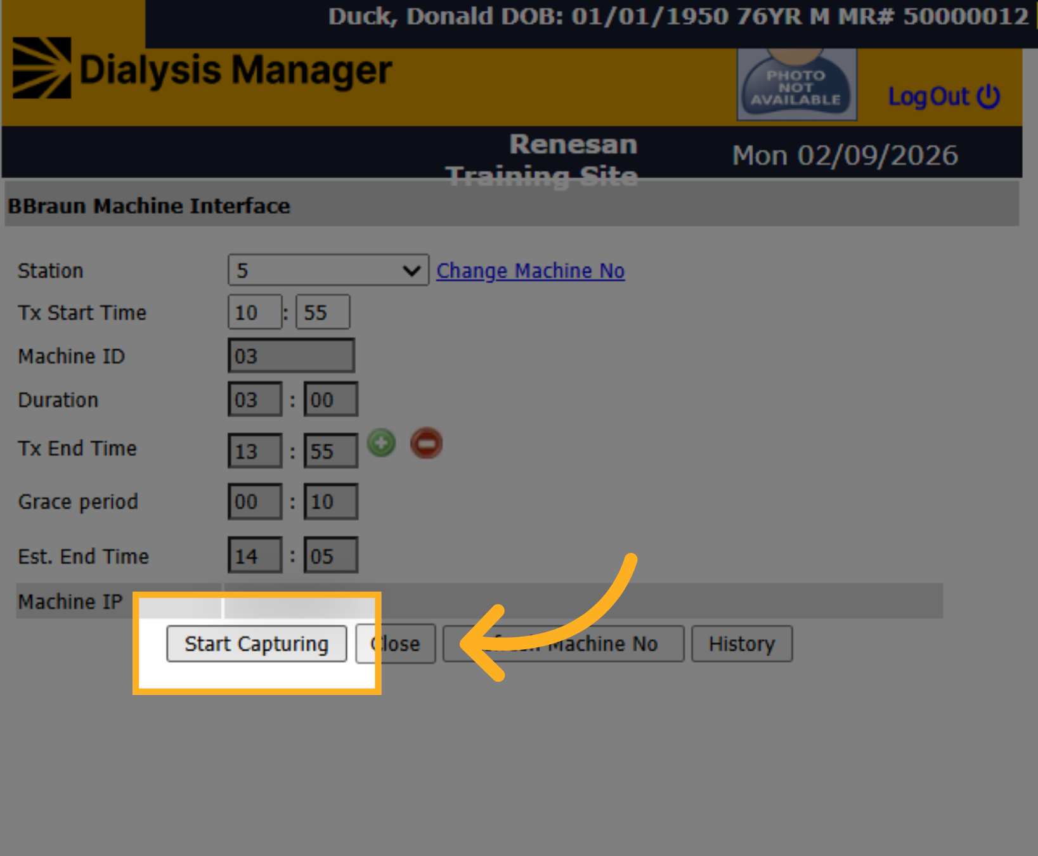Click the 'Est. End Time' label

coord(84,556)
